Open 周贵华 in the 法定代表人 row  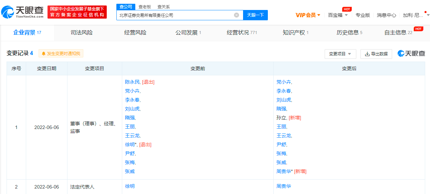click(x=284, y=186)
